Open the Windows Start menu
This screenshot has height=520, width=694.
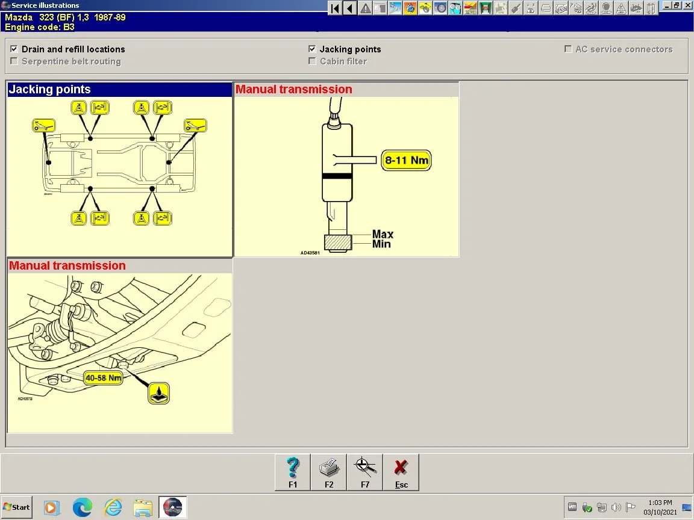(15, 506)
